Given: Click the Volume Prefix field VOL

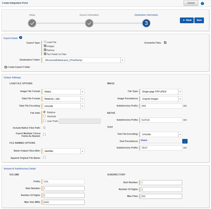Looking at the screenshot, I should pos(64,182).
